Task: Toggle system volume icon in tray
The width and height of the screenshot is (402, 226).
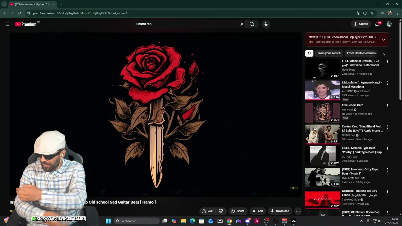Action: (379, 221)
